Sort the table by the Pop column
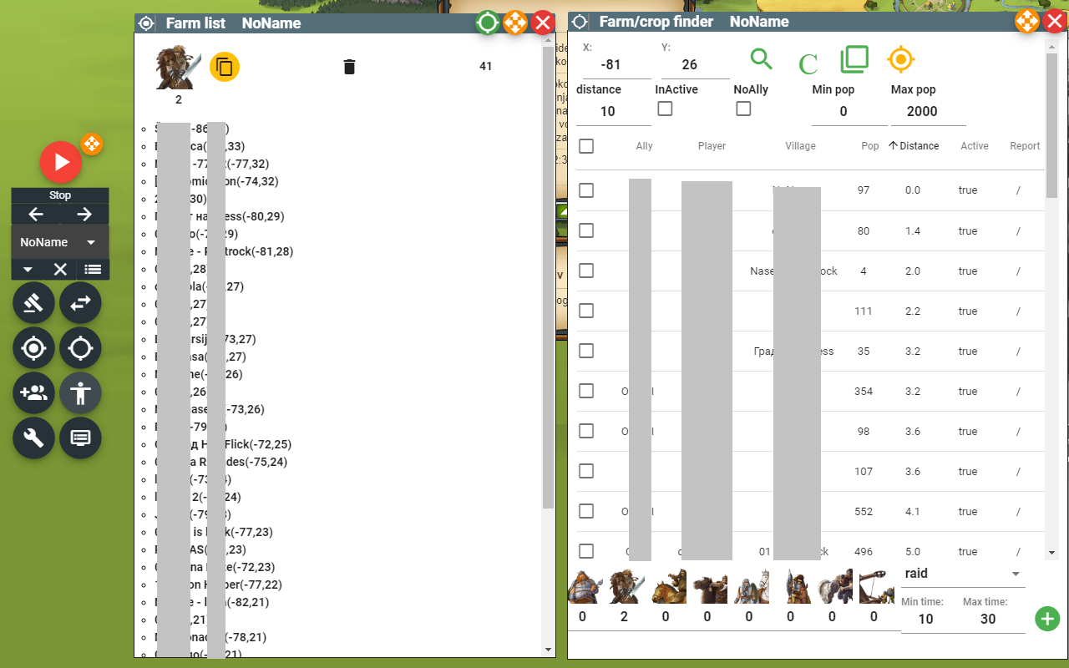The image size is (1069, 668). (x=870, y=146)
